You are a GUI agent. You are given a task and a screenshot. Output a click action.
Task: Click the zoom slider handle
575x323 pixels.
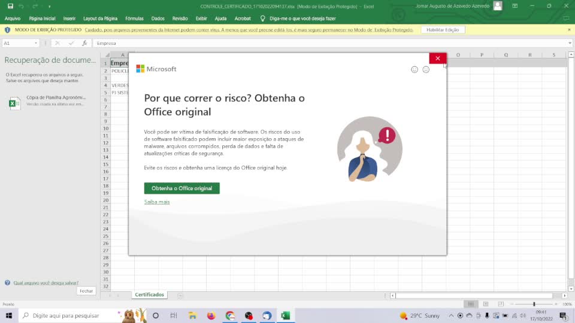pos(534,304)
